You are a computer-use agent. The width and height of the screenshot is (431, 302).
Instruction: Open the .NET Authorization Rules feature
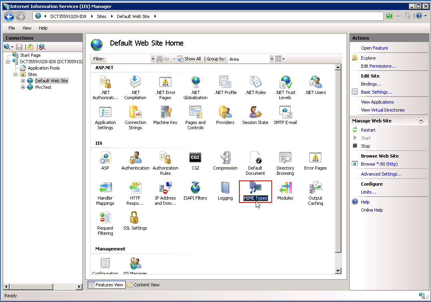(105, 88)
